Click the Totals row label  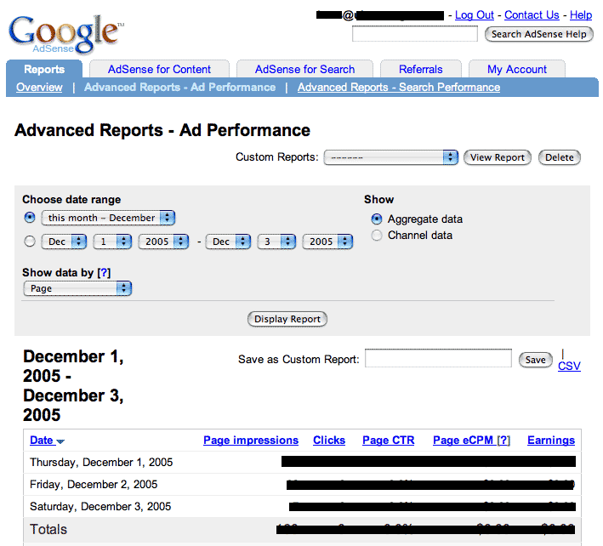point(48,530)
